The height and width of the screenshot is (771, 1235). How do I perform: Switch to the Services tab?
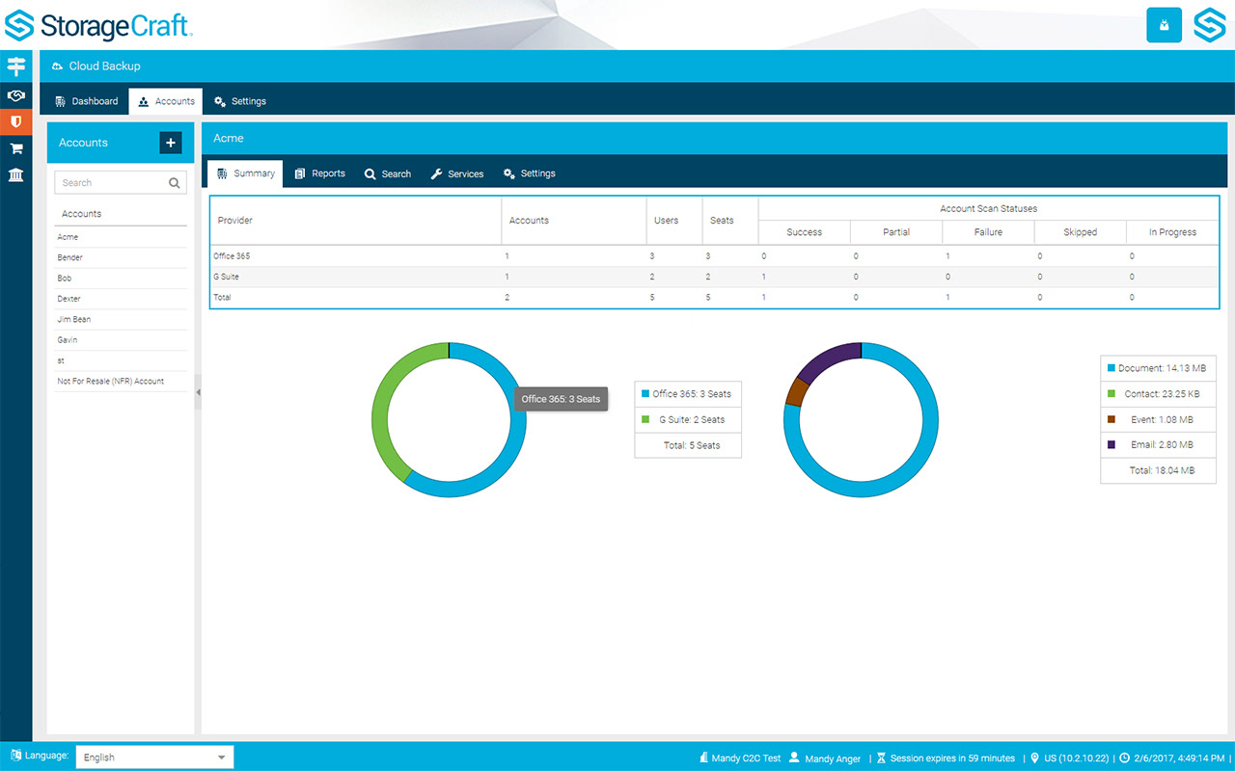click(x=457, y=173)
